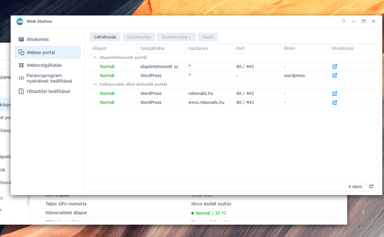
Task: Open Hibaoldal beállításai page
Action: point(47,91)
